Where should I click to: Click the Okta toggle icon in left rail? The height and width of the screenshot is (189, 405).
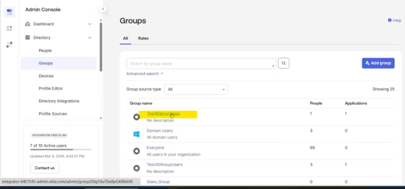[9, 11]
